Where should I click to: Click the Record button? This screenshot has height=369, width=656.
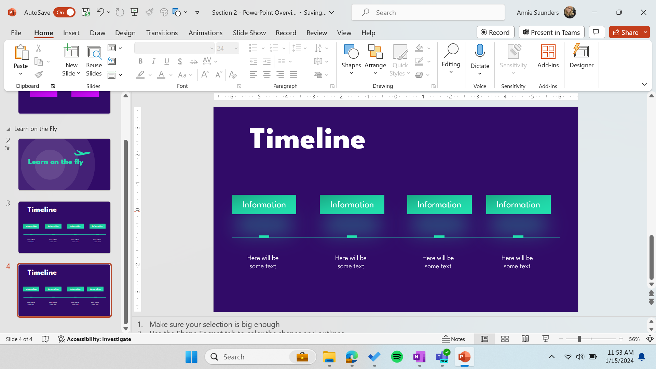click(495, 32)
